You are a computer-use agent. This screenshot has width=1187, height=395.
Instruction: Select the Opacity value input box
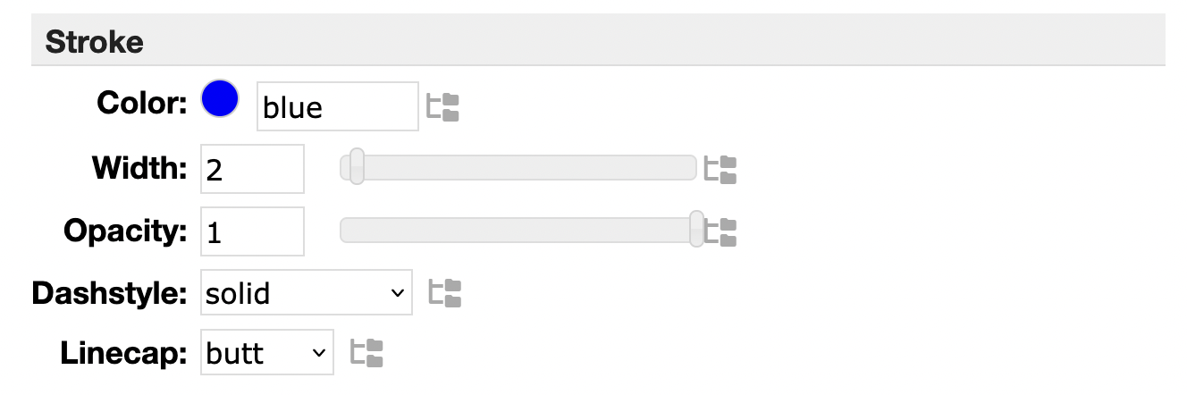(252, 231)
